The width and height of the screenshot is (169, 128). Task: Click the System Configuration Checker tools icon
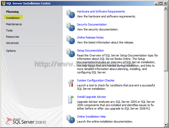coord(71,83)
